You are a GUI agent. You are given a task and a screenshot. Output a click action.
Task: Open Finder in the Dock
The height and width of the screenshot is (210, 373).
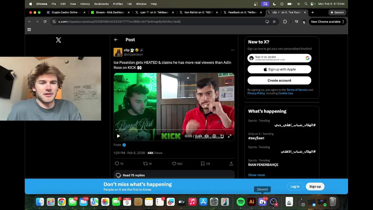(x=40, y=202)
